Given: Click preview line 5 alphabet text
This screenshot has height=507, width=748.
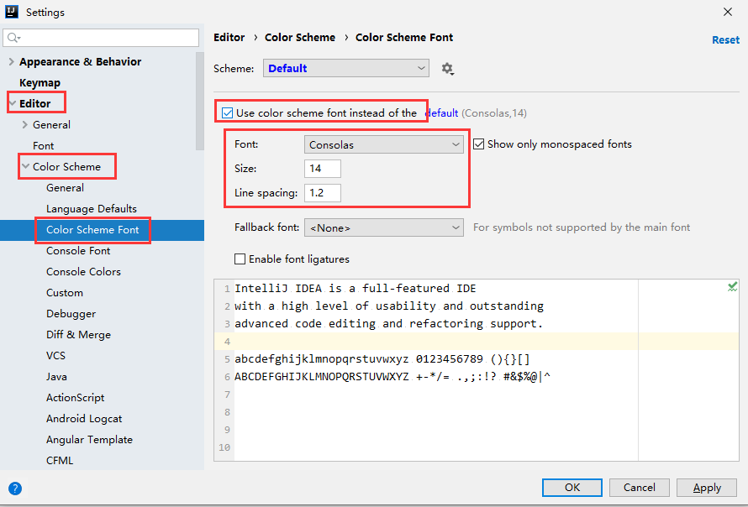Looking at the screenshot, I should tap(382, 358).
